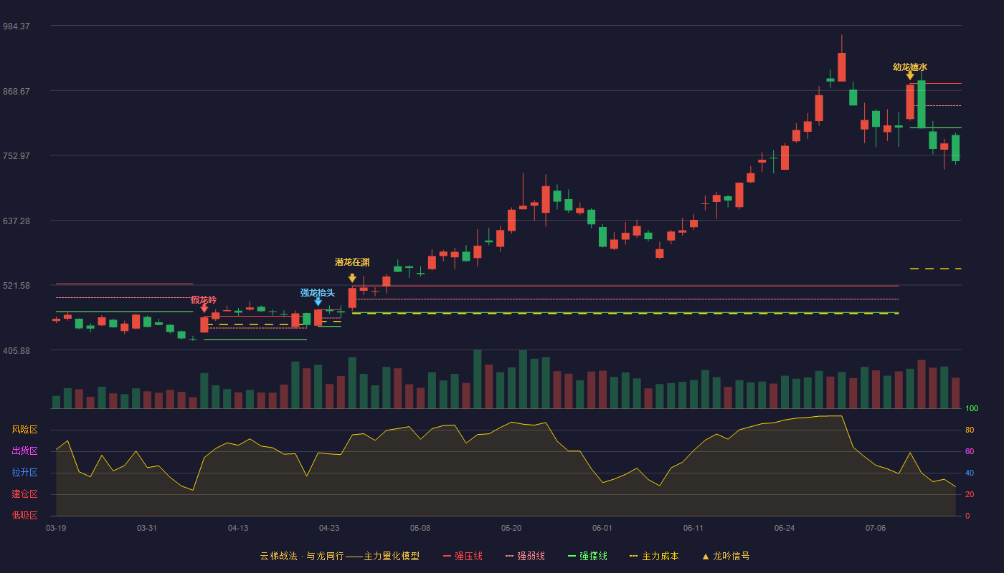
Task: Click the 风险区 zone label
Action: click(x=25, y=430)
